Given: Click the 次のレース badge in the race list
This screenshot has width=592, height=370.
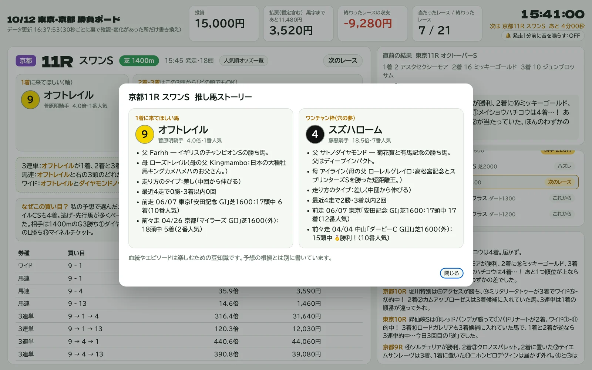Looking at the screenshot, I should click(559, 182).
